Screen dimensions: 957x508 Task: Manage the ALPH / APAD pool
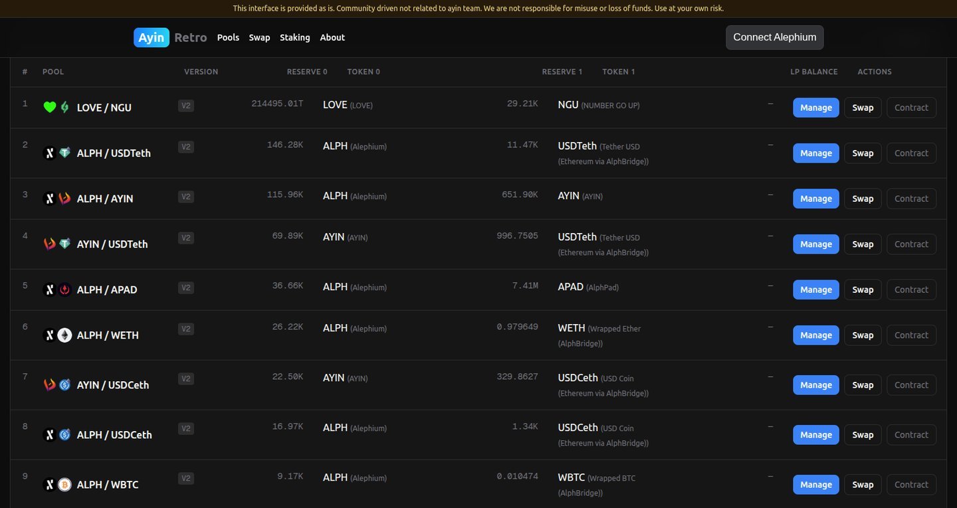[816, 290]
